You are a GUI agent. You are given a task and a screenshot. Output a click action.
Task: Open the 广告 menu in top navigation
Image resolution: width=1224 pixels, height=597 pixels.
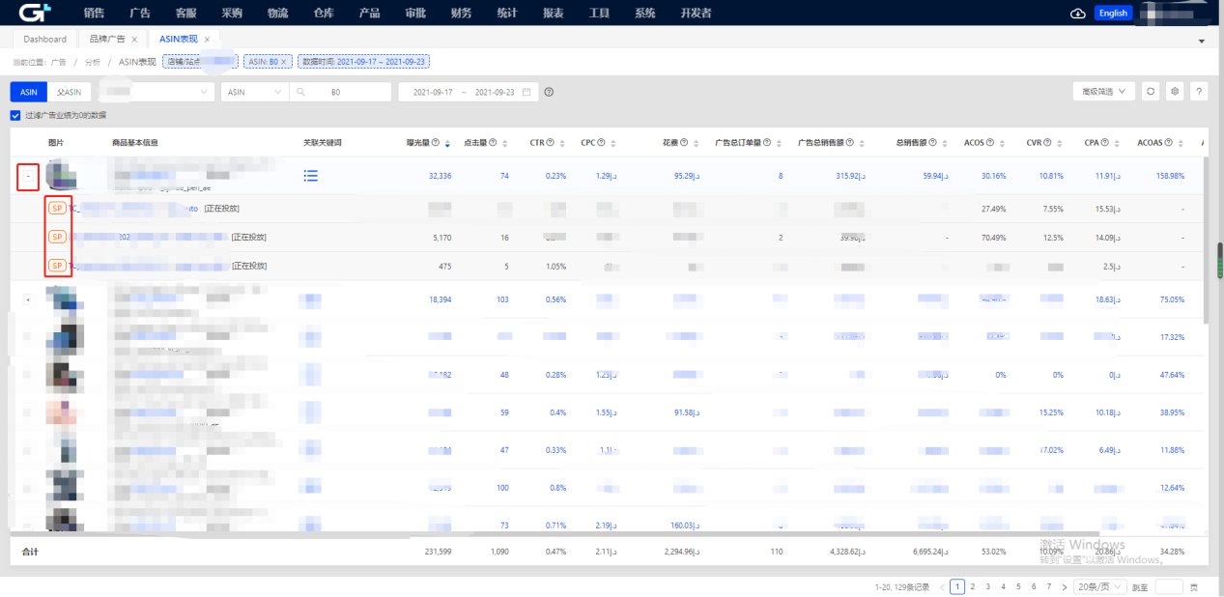tap(139, 14)
